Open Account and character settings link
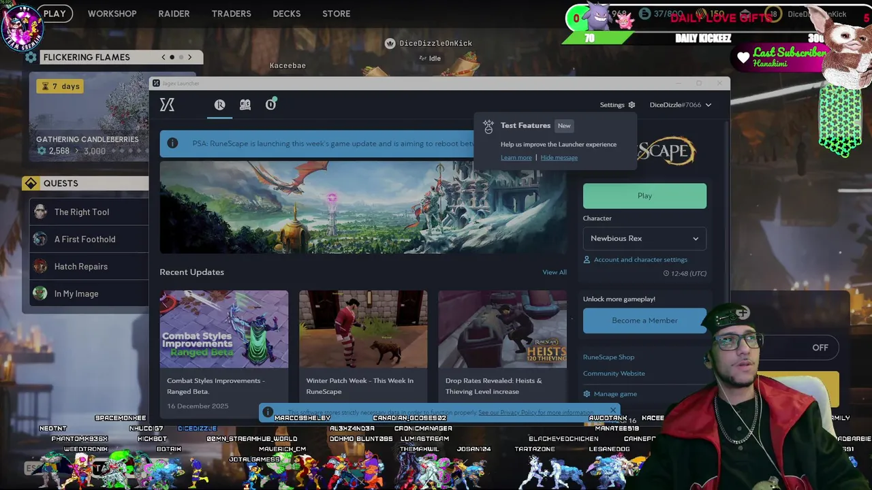 640,259
